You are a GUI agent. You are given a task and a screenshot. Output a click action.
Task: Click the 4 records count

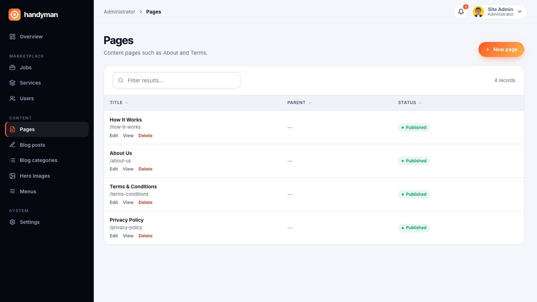click(x=505, y=80)
